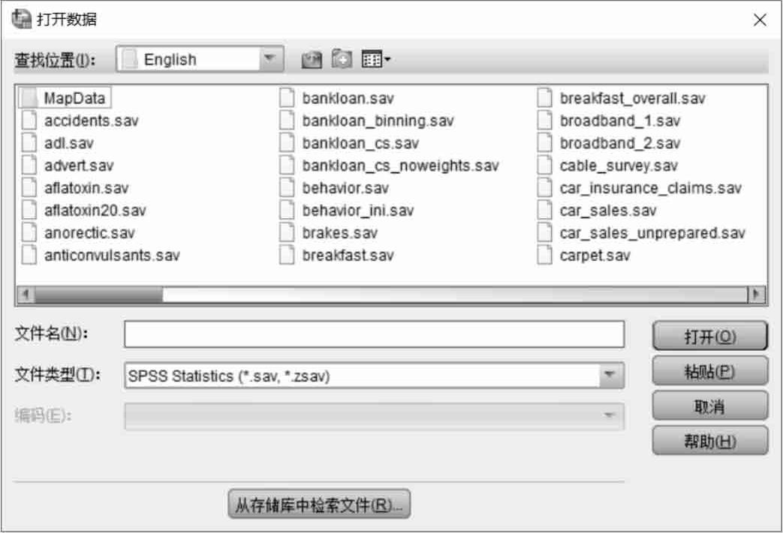Select file aflatoxin20.sav
Screen dimensions: 783x533
84,211
